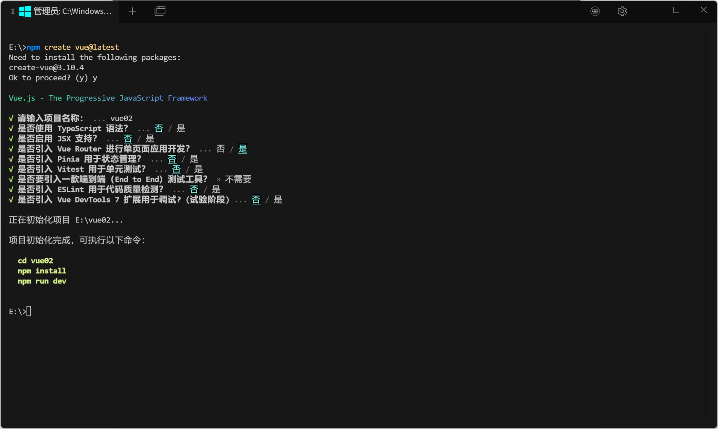Click the cd vue02 command line
Screen dimensions: 718x429
[x=35, y=260]
